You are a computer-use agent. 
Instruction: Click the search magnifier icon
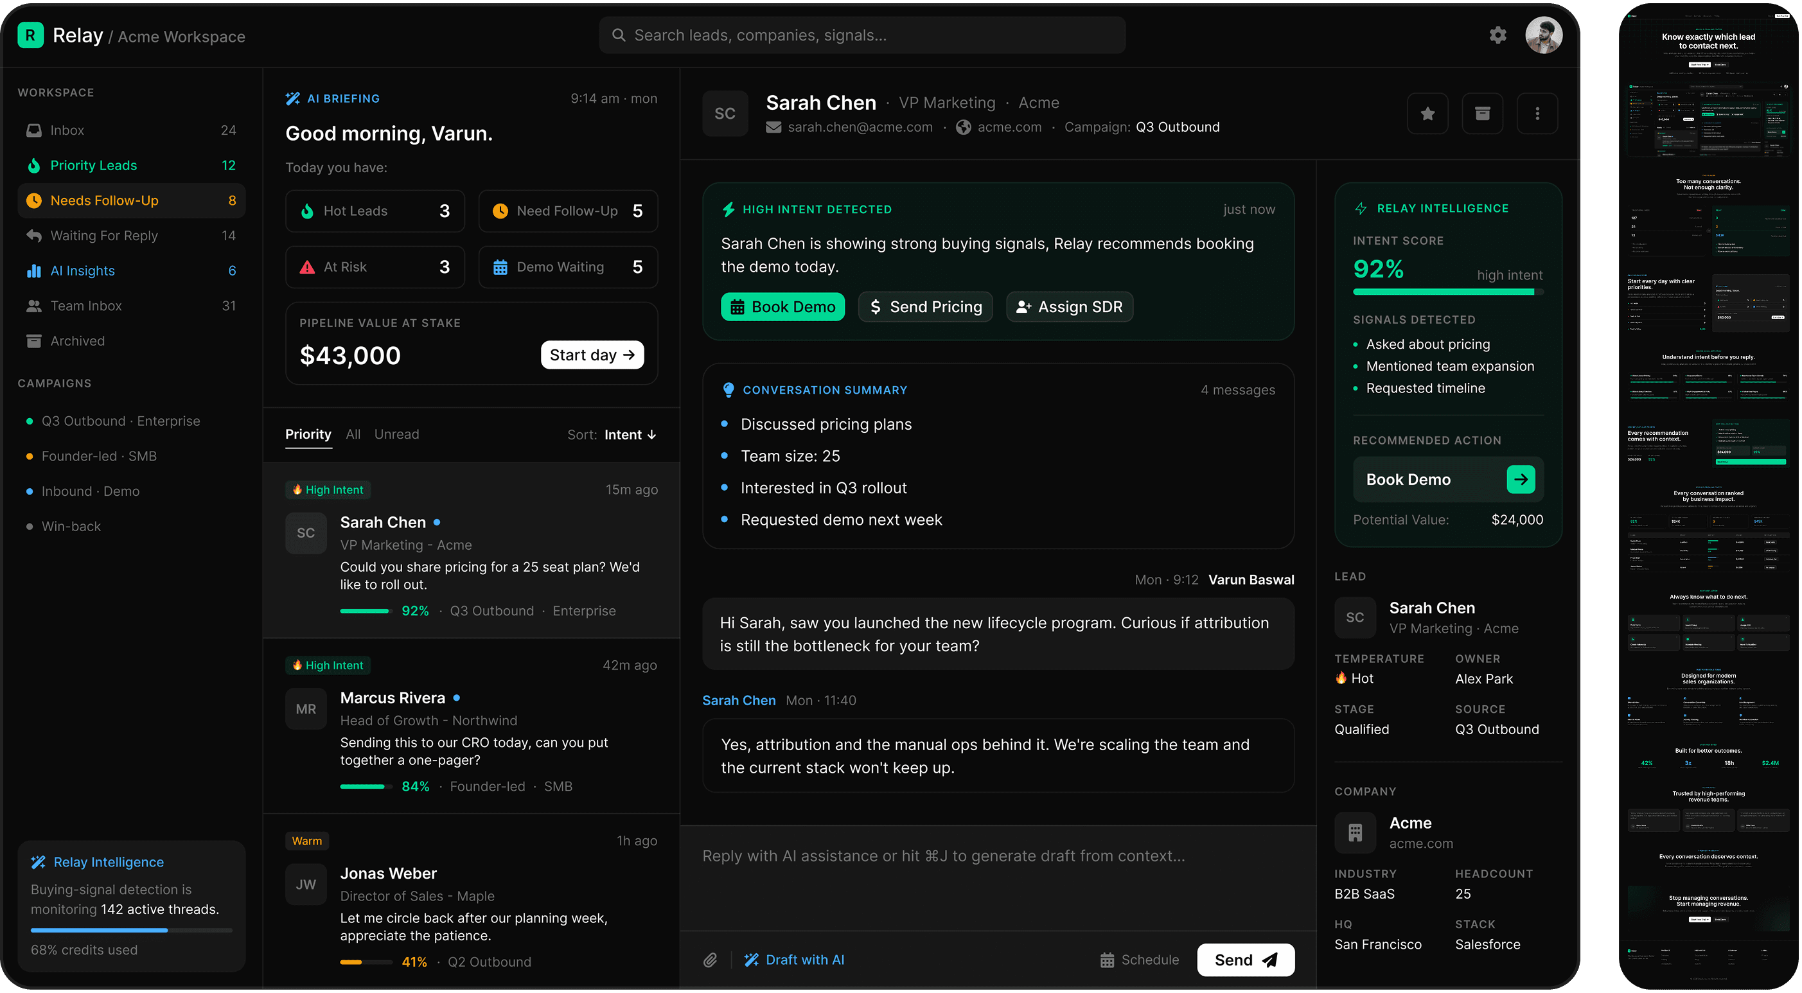(619, 35)
